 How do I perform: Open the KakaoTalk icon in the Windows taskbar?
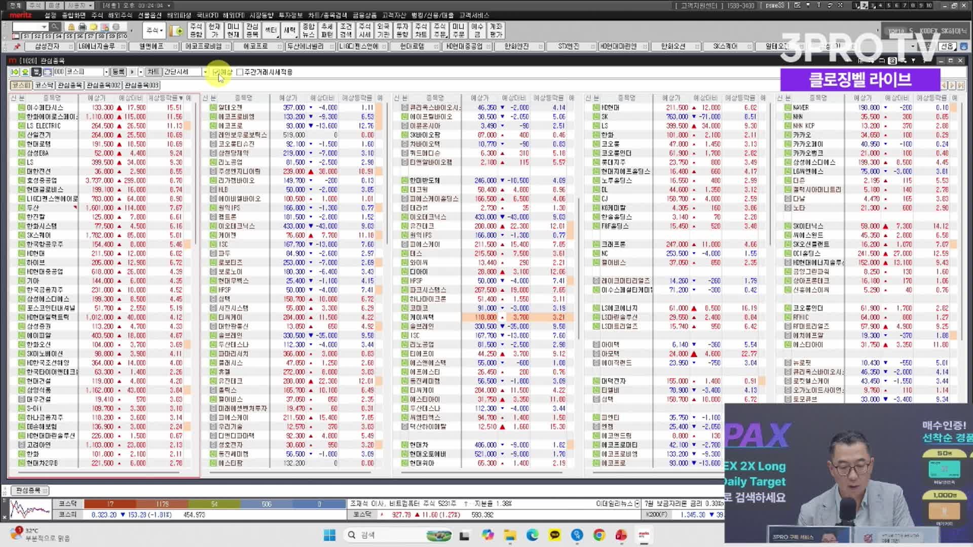(555, 535)
